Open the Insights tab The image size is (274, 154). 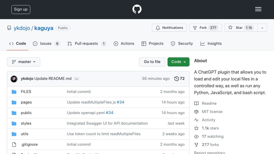point(211,43)
